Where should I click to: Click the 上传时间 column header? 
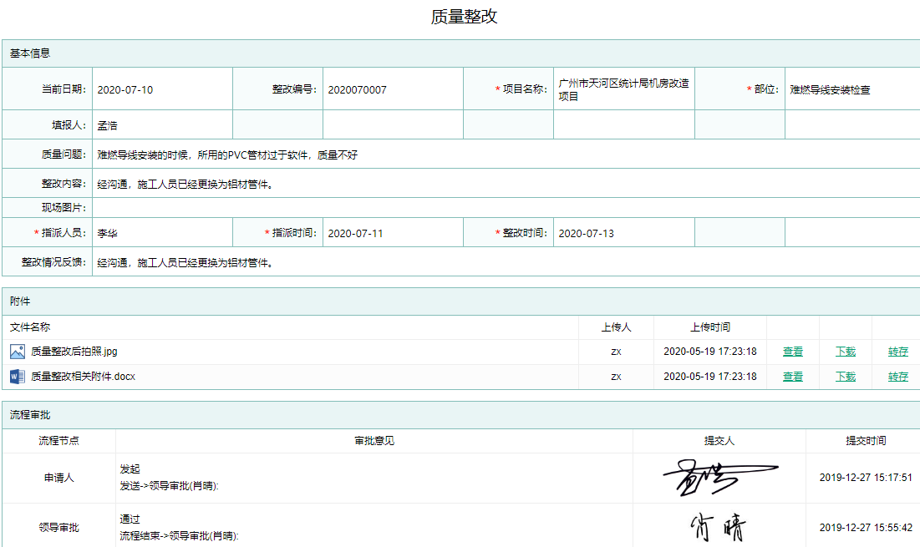[x=709, y=327]
